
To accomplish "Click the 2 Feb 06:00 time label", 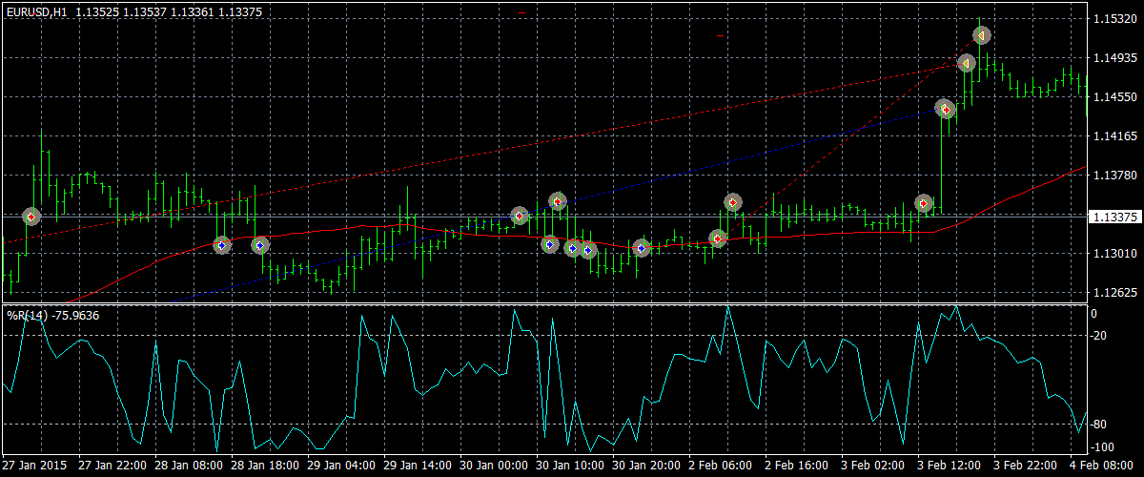I will coord(720,466).
